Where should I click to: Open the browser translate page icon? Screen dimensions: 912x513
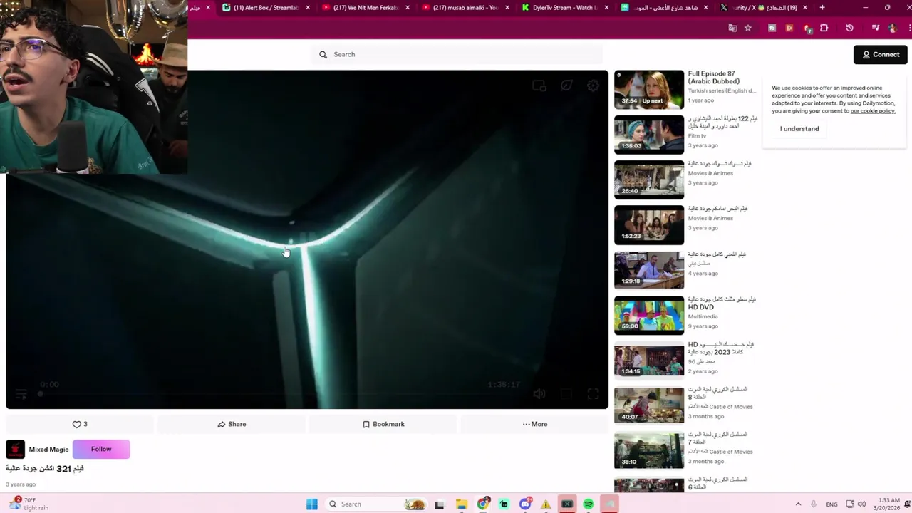[732, 28]
